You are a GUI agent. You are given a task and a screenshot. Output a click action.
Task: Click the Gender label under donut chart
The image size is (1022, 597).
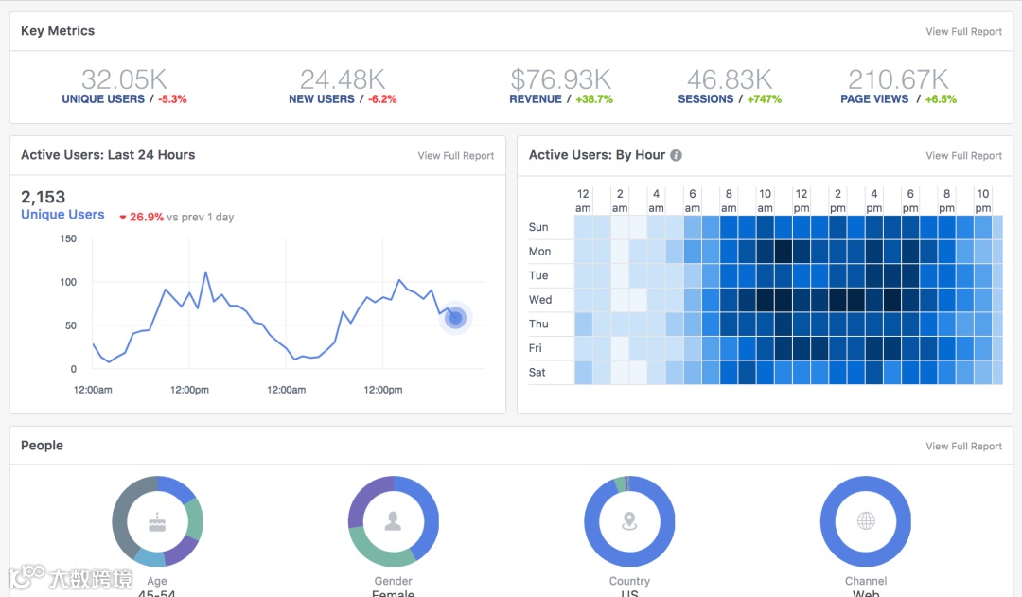point(393,581)
